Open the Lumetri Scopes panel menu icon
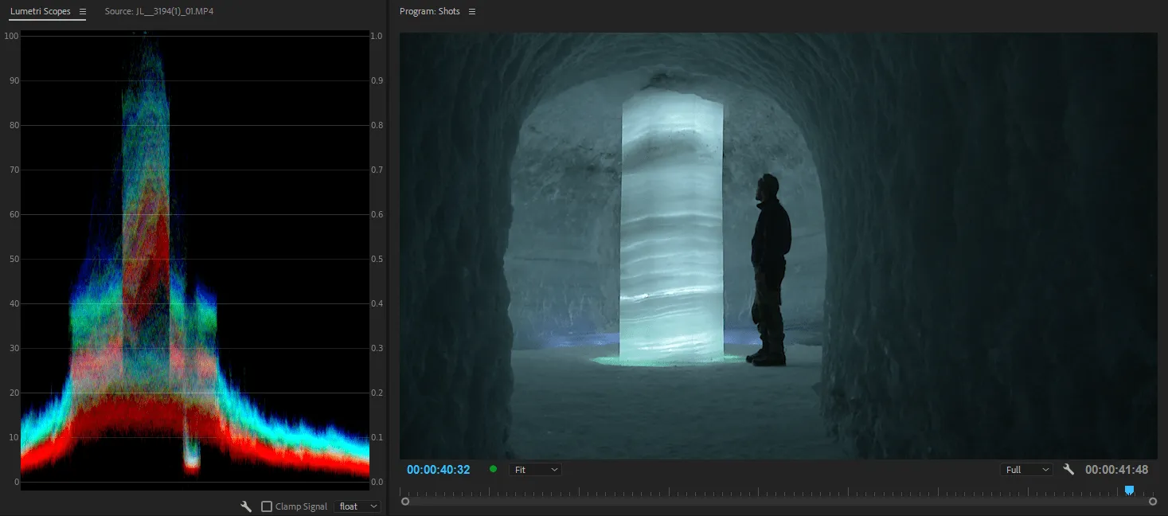The height and width of the screenshot is (516, 1168). [x=82, y=12]
